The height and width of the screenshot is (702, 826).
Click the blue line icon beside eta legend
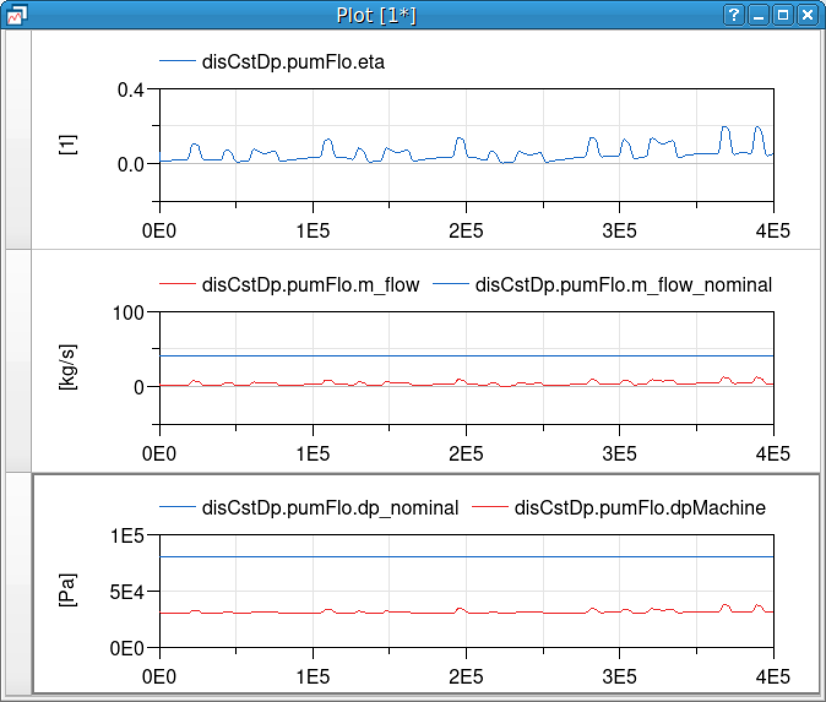176,61
